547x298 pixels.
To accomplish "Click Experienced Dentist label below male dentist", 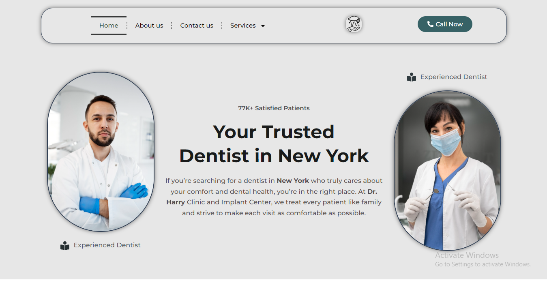I will click(x=107, y=245).
